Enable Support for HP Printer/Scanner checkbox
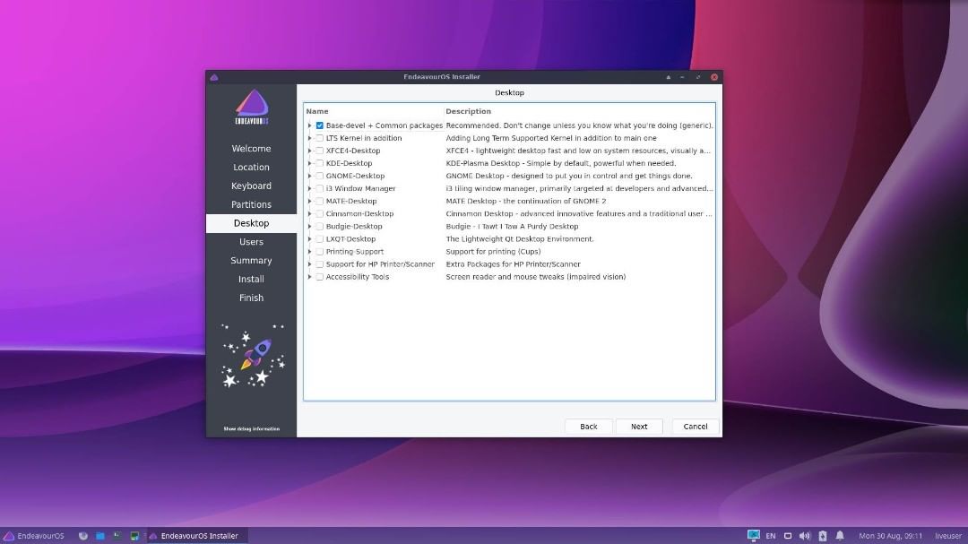This screenshot has width=968, height=544. coord(320,264)
